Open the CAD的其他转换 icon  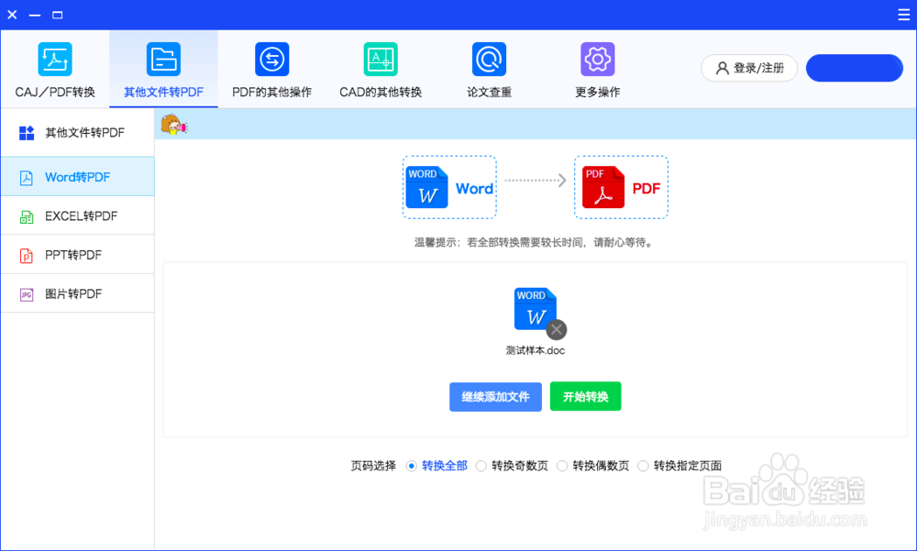[x=381, y=59]
